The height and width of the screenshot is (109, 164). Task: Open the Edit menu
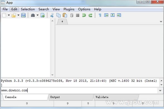pos(14,9)
